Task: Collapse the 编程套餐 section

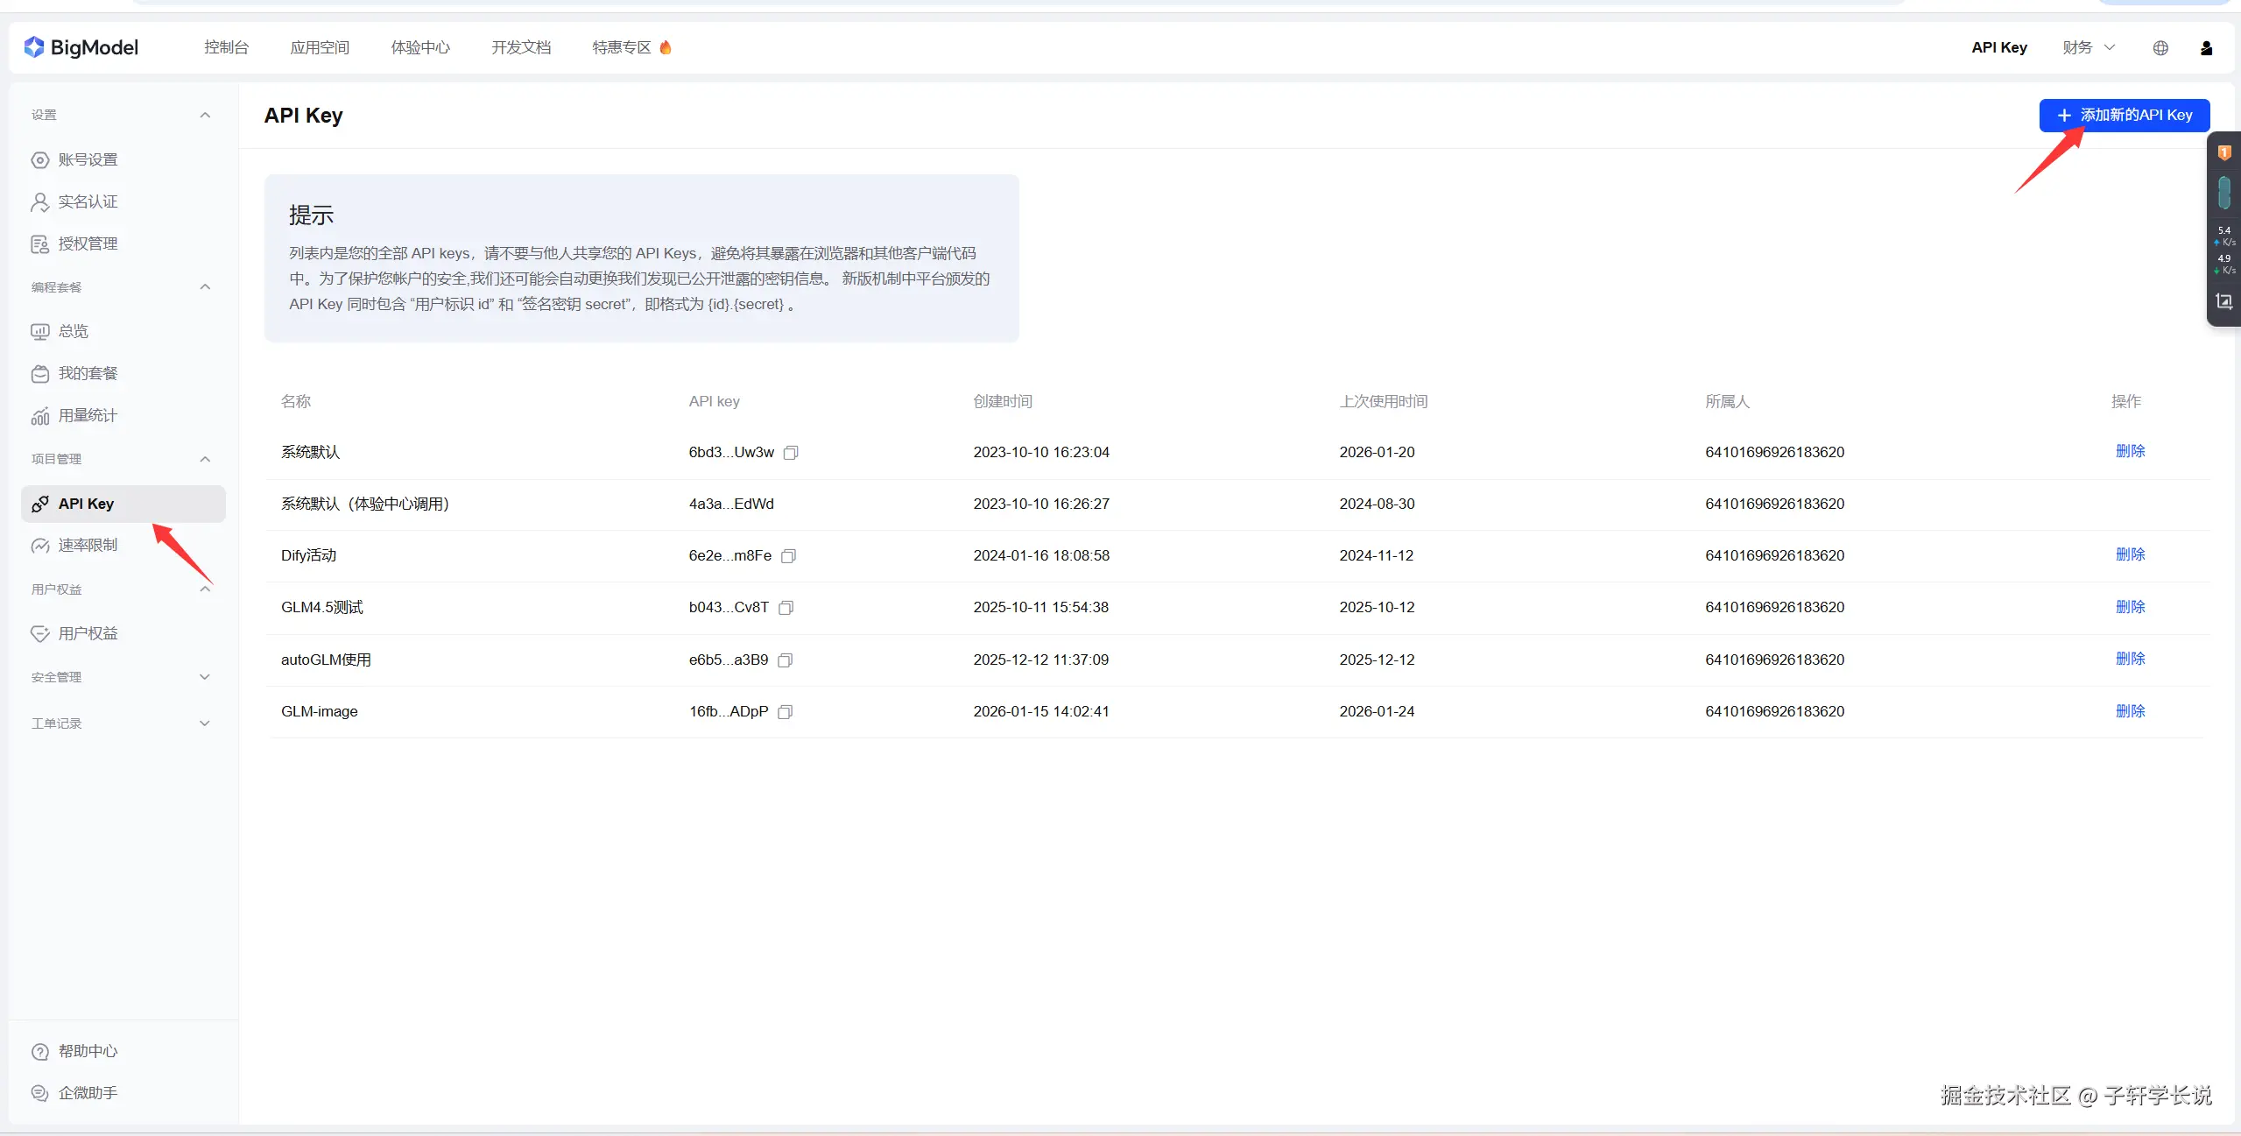Action: pos(205,287)
